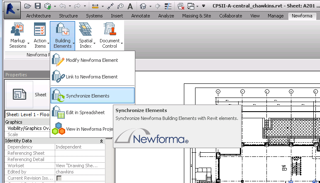Undo the last action
The height and width of the screenshot is (183, 320).
tap(63, 6)
